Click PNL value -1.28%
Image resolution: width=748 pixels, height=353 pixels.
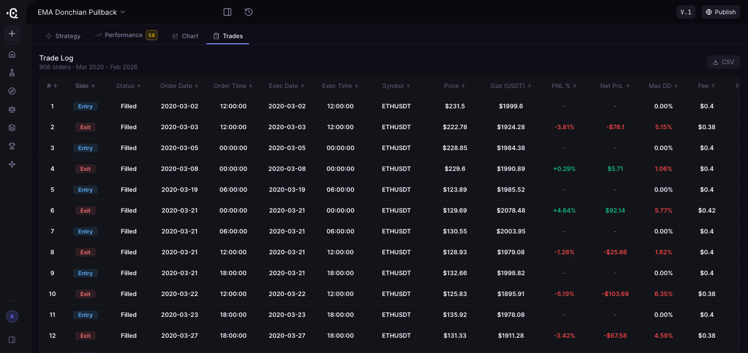tap(564, 252)
